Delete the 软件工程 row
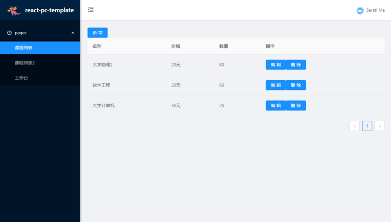 [x=296, y=85]
